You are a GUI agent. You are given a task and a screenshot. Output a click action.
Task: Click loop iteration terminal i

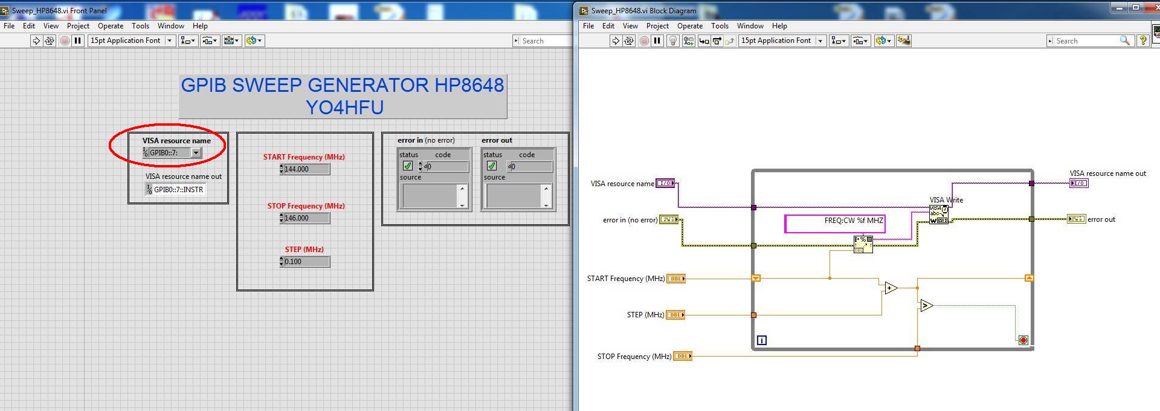point(762,340)
